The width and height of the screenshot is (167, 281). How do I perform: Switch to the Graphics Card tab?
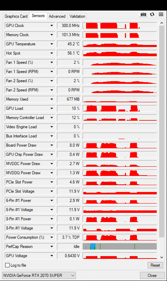(16, 16)
